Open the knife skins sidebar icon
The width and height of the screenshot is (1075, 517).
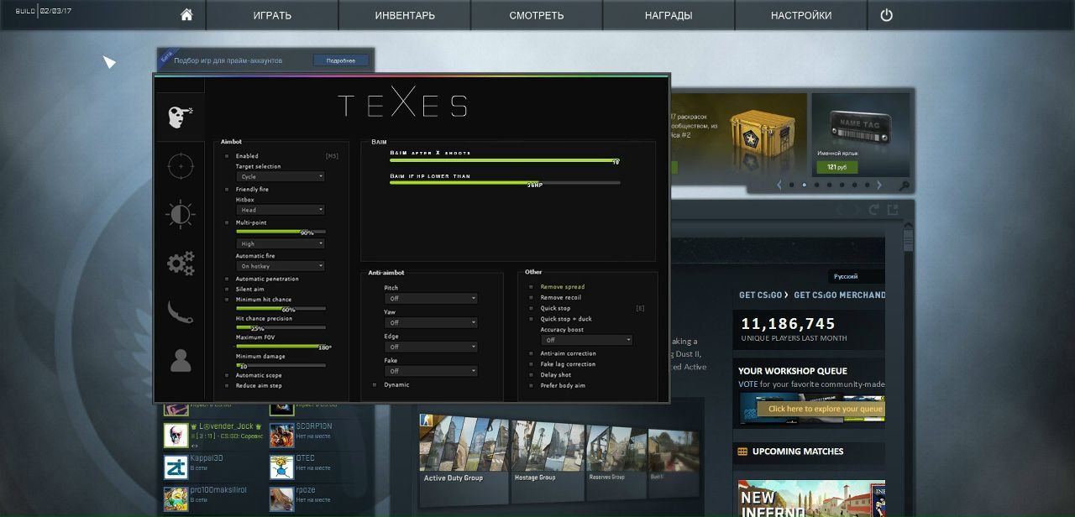pos(180,312)
